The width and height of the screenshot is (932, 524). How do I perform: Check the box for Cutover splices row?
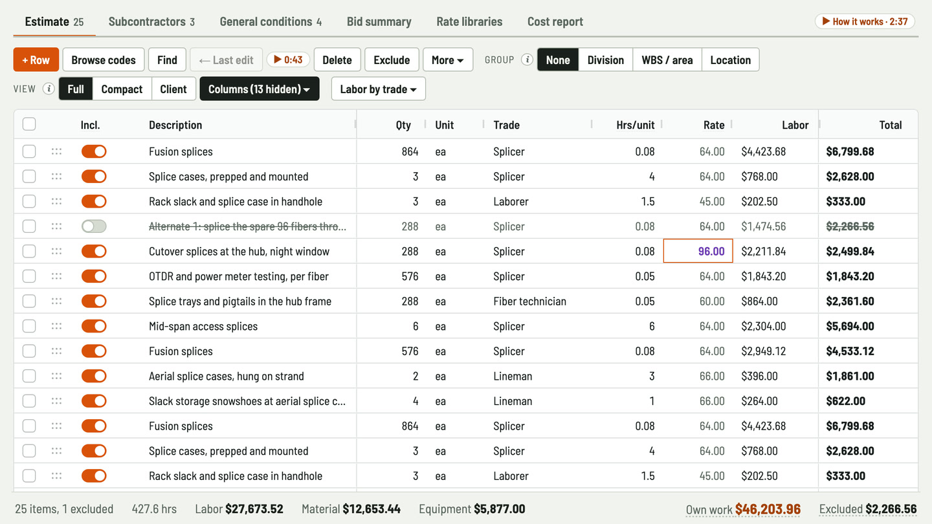tap(29, 251)
